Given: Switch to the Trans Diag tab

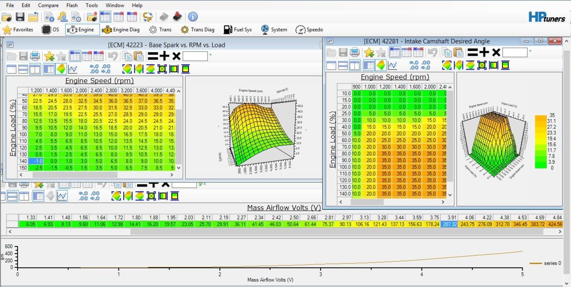Looking at the screenshot, I should pyautogui.click(x=197, y=30).
